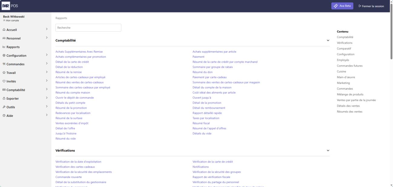This screenshot has height=187, width=393.
Task: Open Détail de la carte de crédit
Action: [x=72, y=62]
